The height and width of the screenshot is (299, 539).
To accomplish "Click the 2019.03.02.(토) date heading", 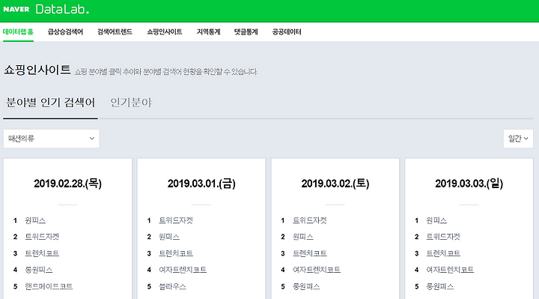I will pyautogui.click(x=335, y=184).
